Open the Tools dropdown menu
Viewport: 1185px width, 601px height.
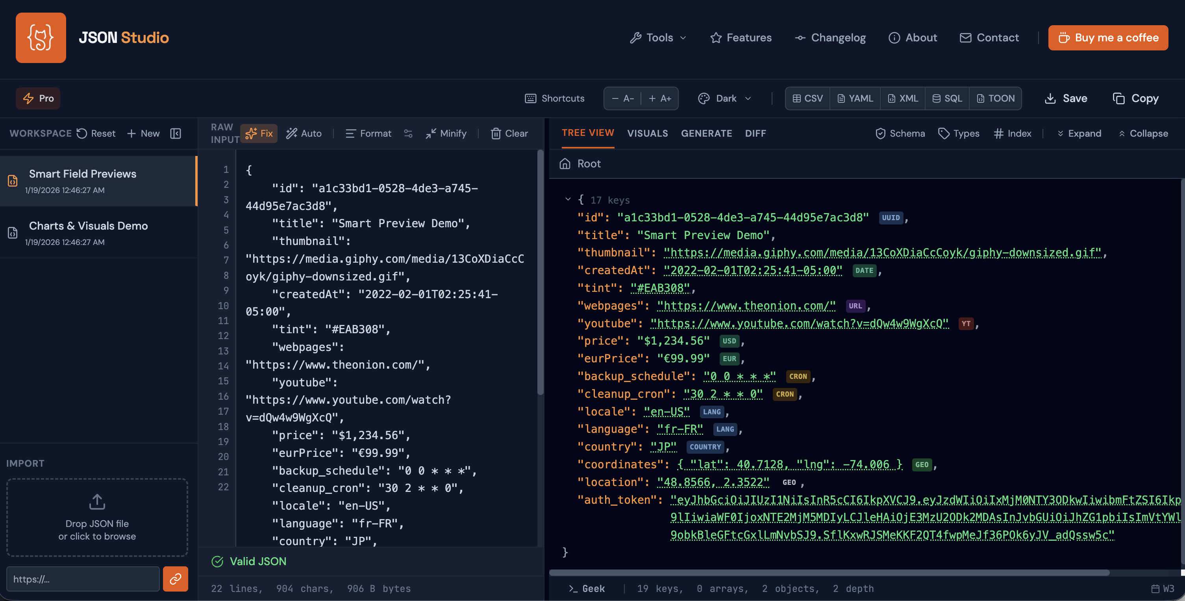[x=658, y=38]
